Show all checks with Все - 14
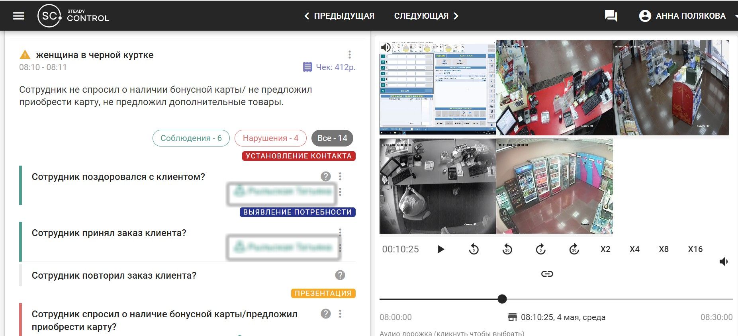Viewport: 738px width, 336px height. pos(332,138)
